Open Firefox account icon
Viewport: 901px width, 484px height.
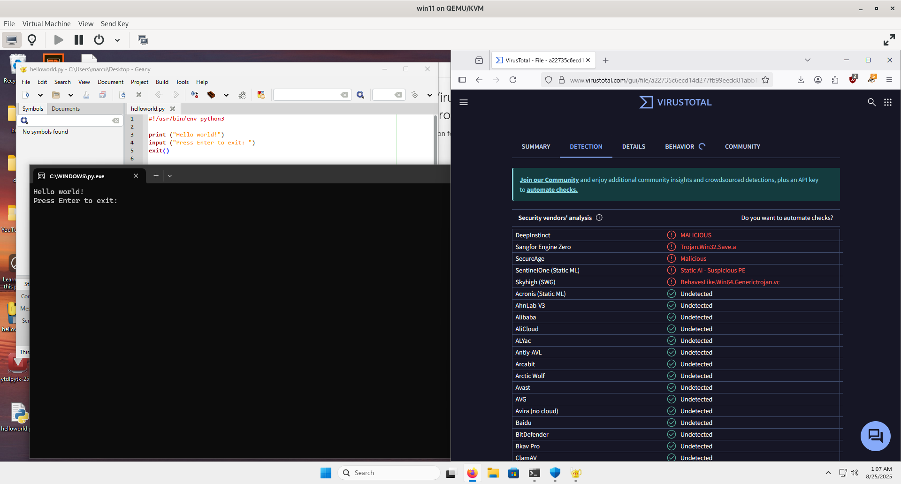tap(818, 80)
